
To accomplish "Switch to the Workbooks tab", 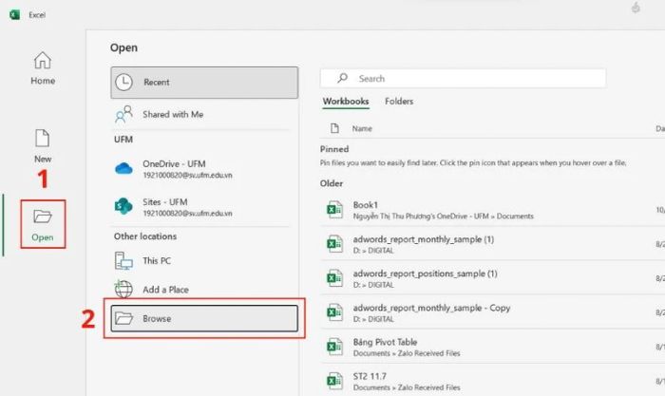I will (x=346, y=102).
